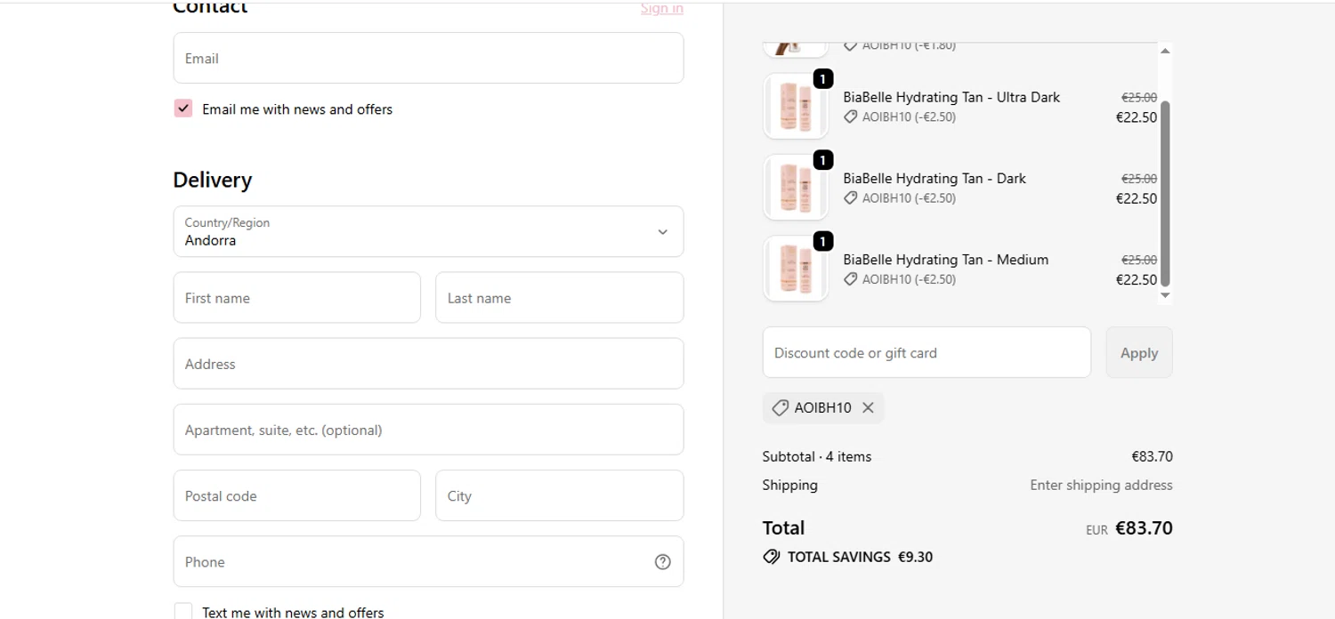Image resolution: width=1335 pixels, height=619 pixels.
Task: Focus the Discount code or gift card field
Action: point(926,352)
